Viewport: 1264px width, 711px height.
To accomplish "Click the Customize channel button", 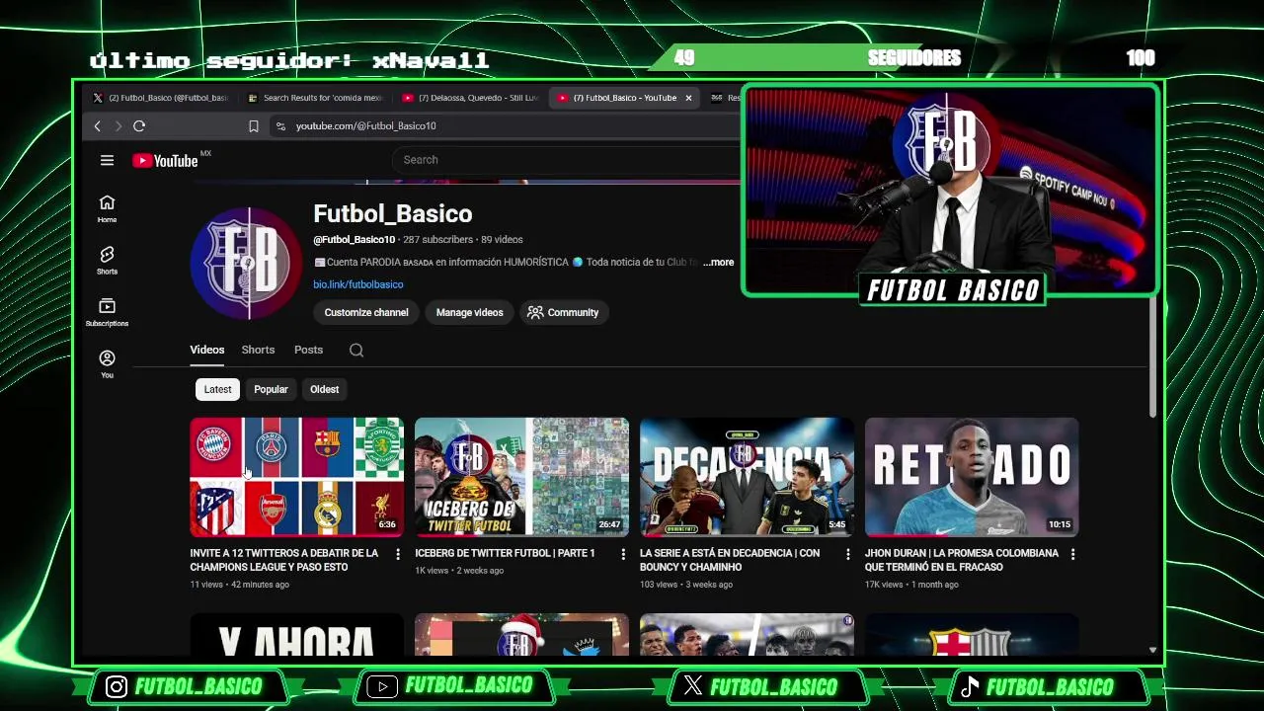I will (x=366, y=312).
